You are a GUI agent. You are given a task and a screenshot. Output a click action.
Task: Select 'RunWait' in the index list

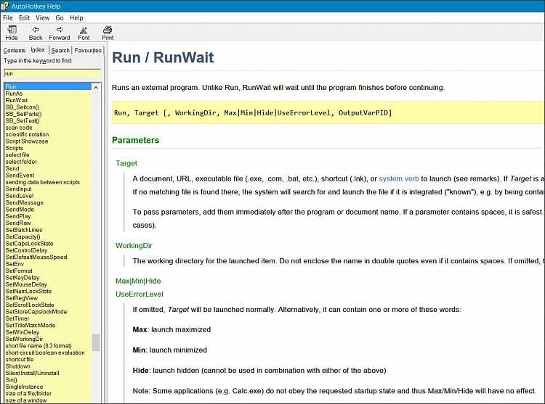(16, 100)
